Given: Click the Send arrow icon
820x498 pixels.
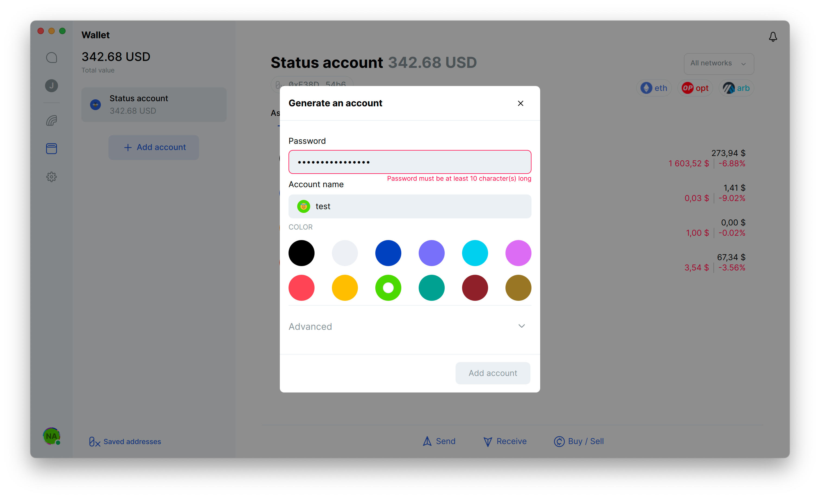Looking at the screenshot, I should click(x=427, y=441).
